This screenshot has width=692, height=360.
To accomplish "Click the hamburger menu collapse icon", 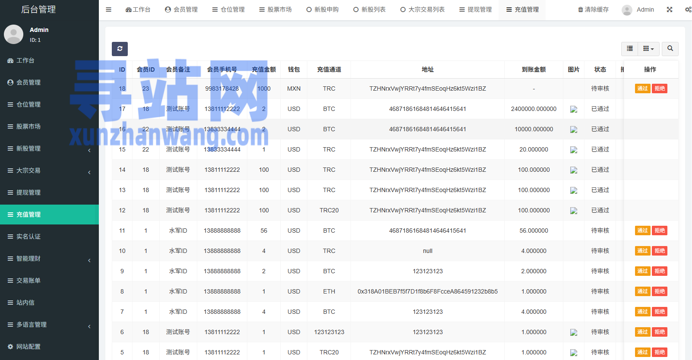I will (109, 9).
